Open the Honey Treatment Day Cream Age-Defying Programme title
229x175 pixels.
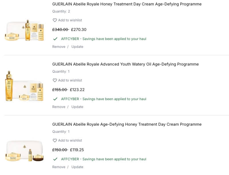click(x=127, y=4)
